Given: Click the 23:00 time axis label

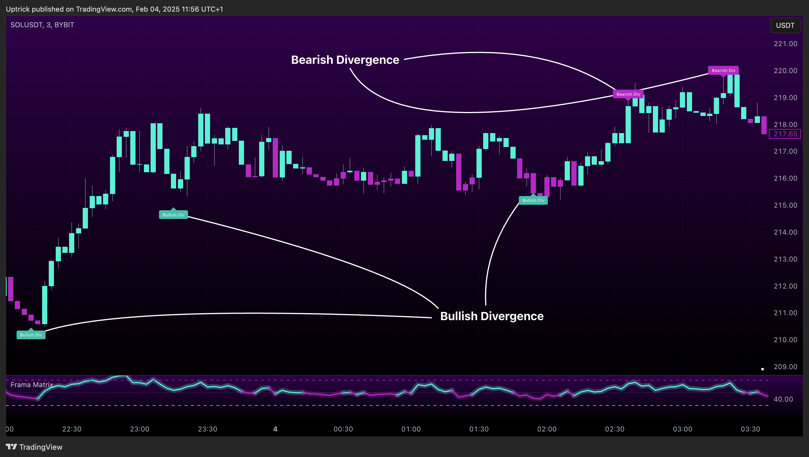Looking at the screenshot, I should click(140, 429).
